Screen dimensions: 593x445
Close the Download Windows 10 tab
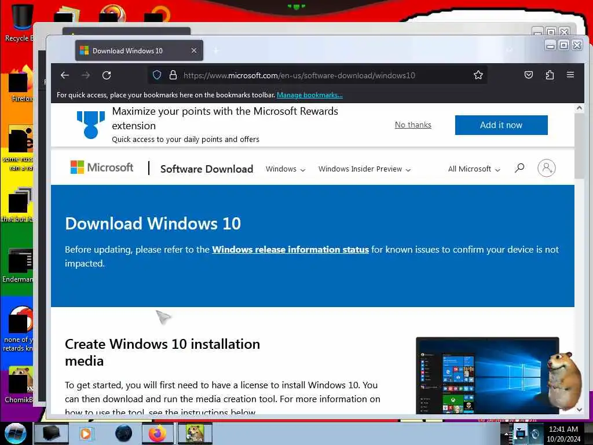pos(193,50)
